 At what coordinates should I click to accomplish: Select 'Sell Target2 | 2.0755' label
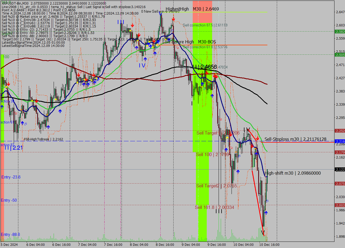click(x=216, y=186)
